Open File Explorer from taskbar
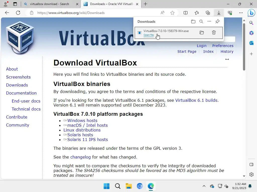 point(129,186)
